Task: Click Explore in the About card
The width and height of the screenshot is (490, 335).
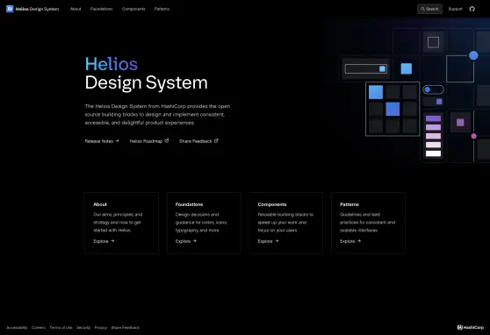Action: click(104, 241)
